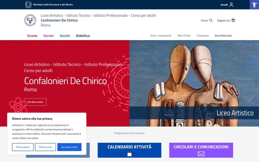The width and height of the screenshot is (259, 162).
Task: Open the Albo Online link
Action: point(184,36)
